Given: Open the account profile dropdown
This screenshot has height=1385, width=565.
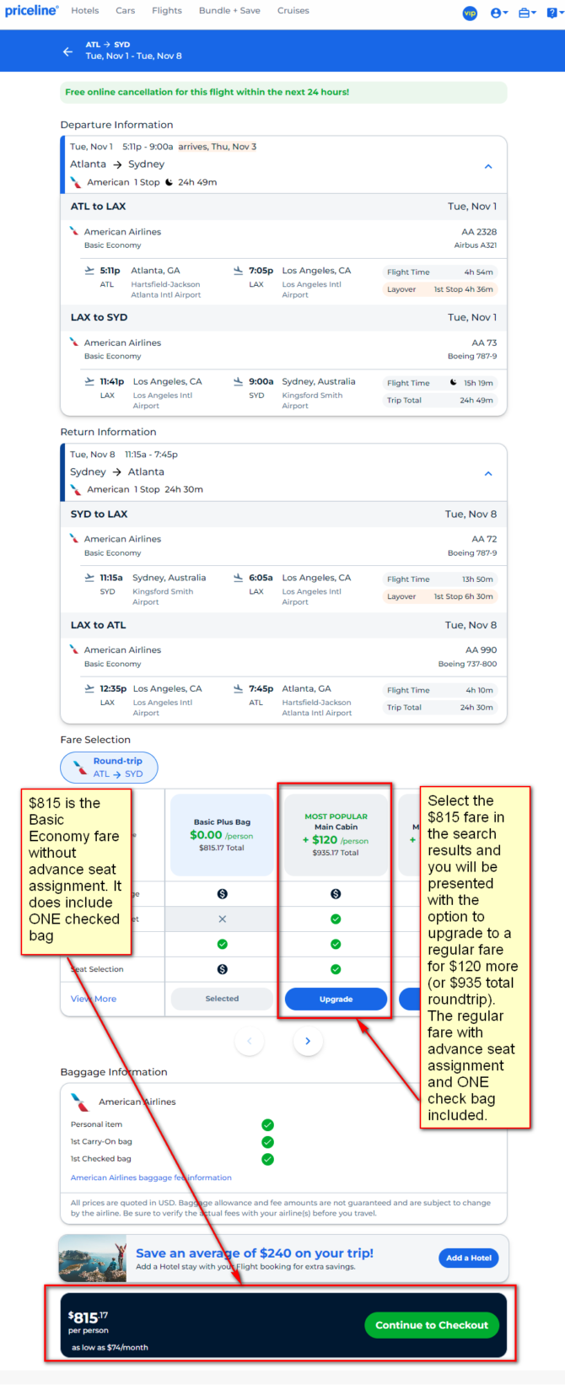Looking at the screenshot, I should [498, 13].
